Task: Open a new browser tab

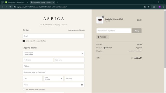Action: (x=57, y=2)
